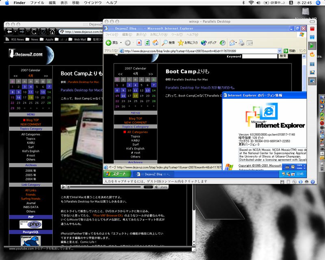This screenshot has width=325, height=260.
Task: Go to next month in the Mac browser calendar
Action: (46, 76)
